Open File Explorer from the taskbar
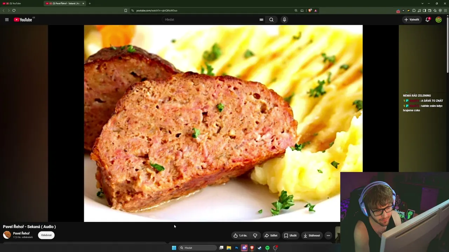Screen dimensions: 449x252 click(229, 248)
